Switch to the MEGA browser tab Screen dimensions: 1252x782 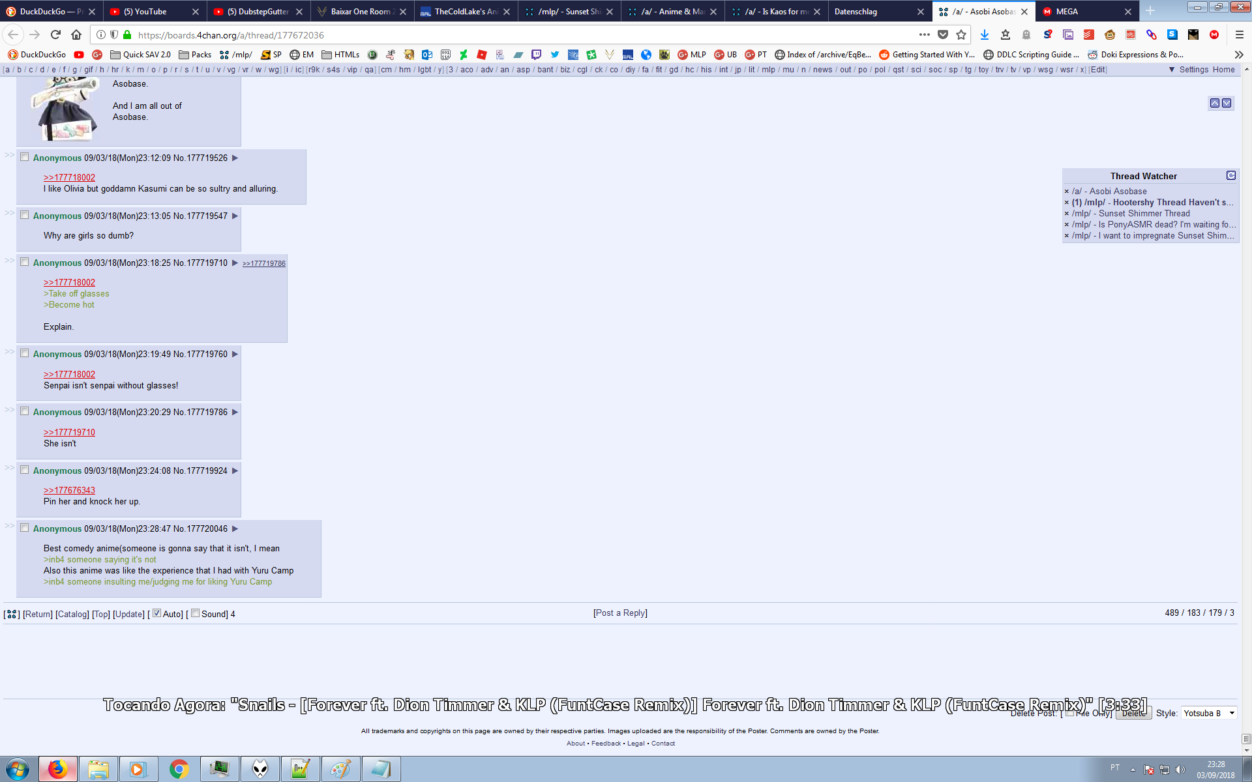1082,11
